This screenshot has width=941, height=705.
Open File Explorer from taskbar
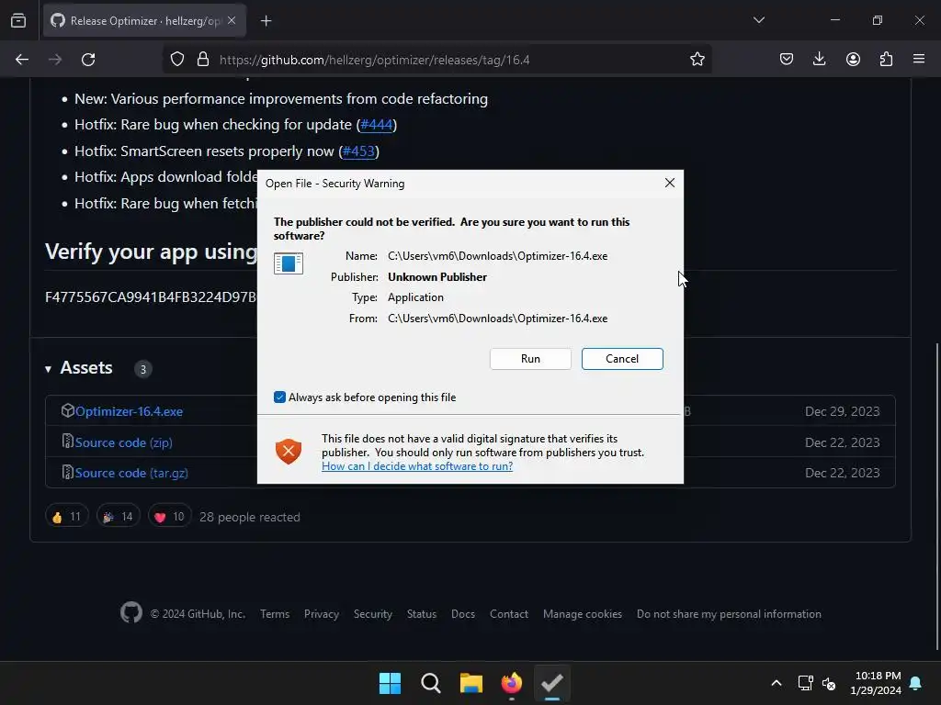(471, 683)
